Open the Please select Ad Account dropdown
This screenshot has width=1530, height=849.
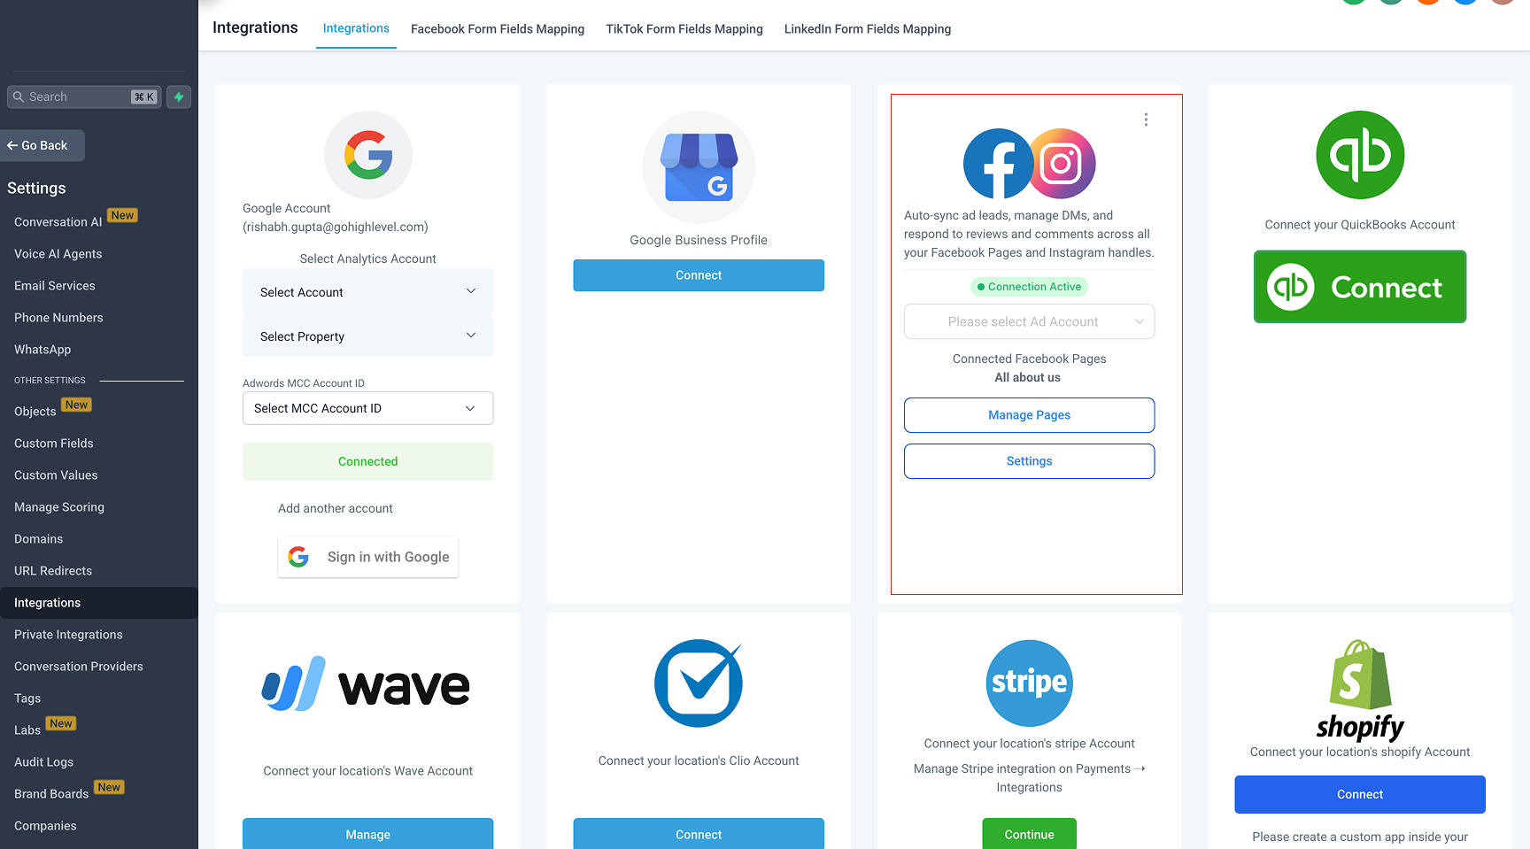1030,321
